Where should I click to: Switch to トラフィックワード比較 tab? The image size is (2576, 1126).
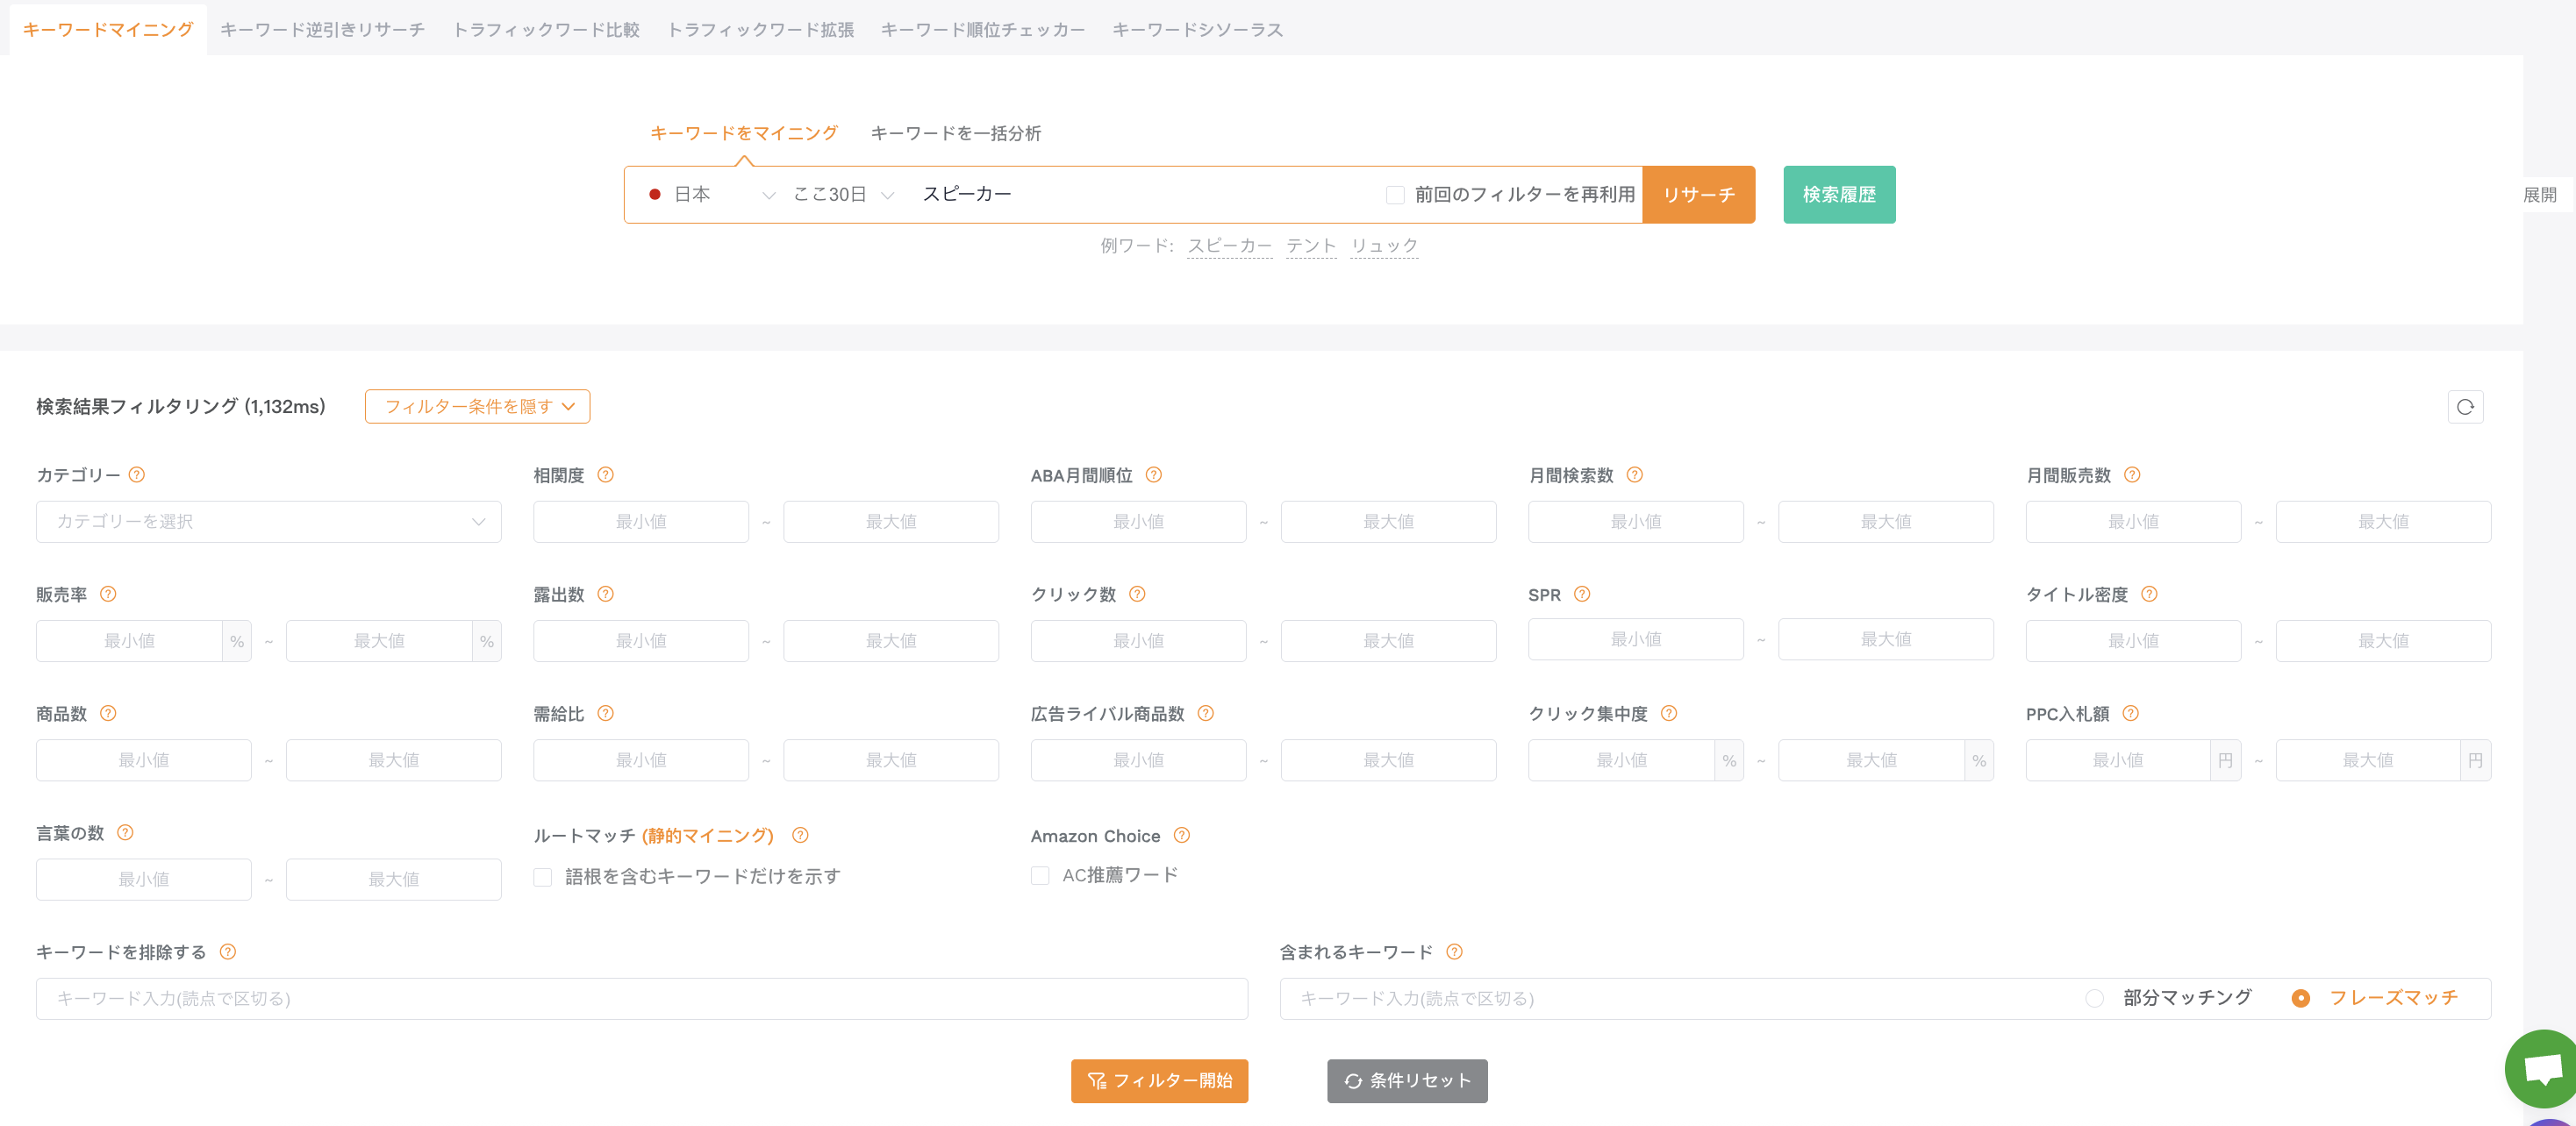tap(546, 29)
